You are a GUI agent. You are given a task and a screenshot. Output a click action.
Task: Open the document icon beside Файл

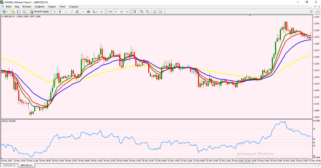(2, 6)
